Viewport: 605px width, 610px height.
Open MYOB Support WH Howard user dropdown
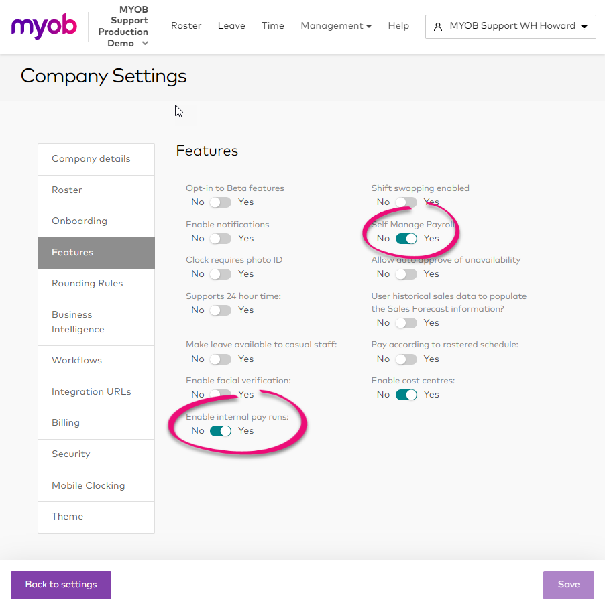(x=510, y=26)
